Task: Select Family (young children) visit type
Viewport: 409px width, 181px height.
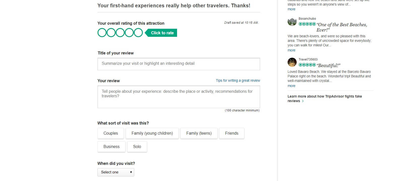Action: point(152,133)
